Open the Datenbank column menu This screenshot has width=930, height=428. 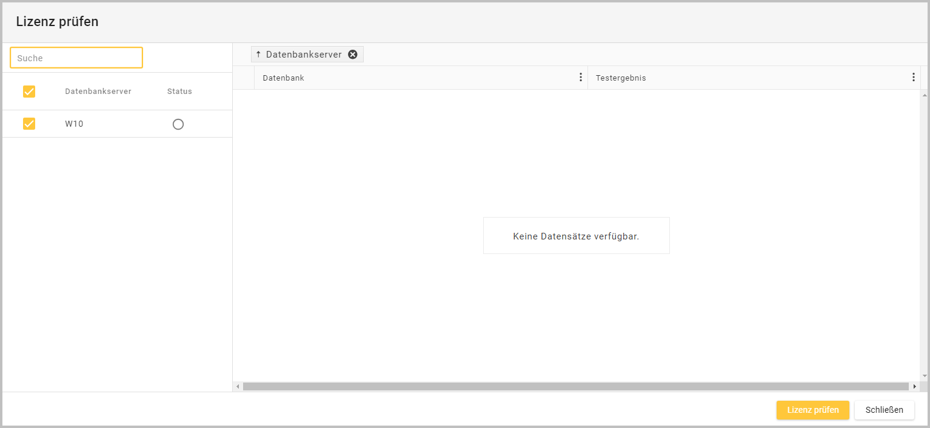(x=580, y=78)
